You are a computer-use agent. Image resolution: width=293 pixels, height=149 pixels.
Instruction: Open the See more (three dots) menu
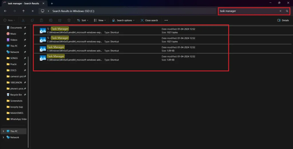point(166,20)
